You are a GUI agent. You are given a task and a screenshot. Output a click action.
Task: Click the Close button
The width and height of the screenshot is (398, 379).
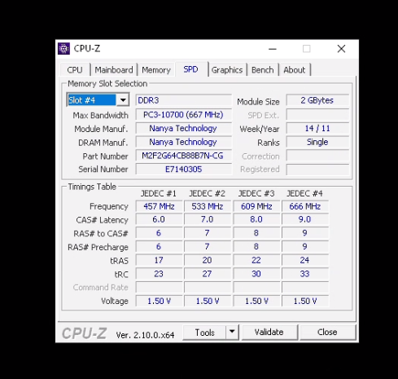click(x=327, y=332)
